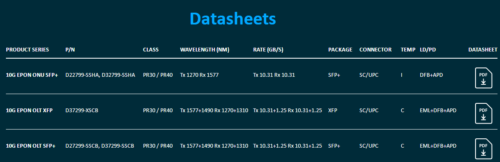Click the RATE (GB/S) column header
The width and height of the screenshot is (500, 162).
pos(268,50)
